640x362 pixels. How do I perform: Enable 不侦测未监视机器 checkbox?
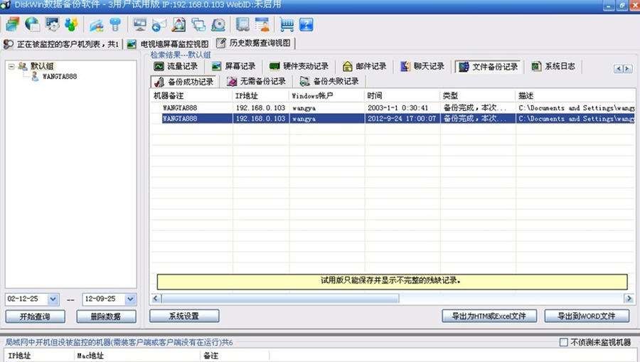564,342
